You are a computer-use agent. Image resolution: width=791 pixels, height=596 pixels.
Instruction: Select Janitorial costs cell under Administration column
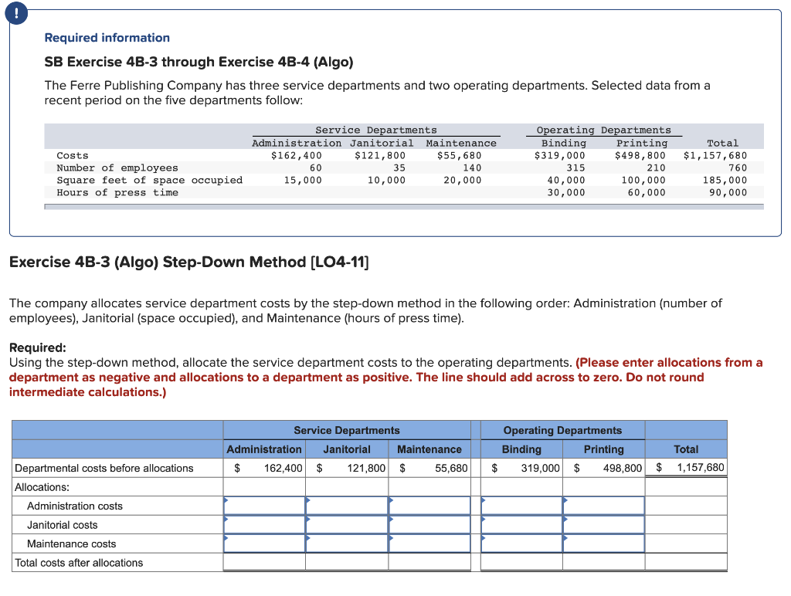click(x=264, y=525)
